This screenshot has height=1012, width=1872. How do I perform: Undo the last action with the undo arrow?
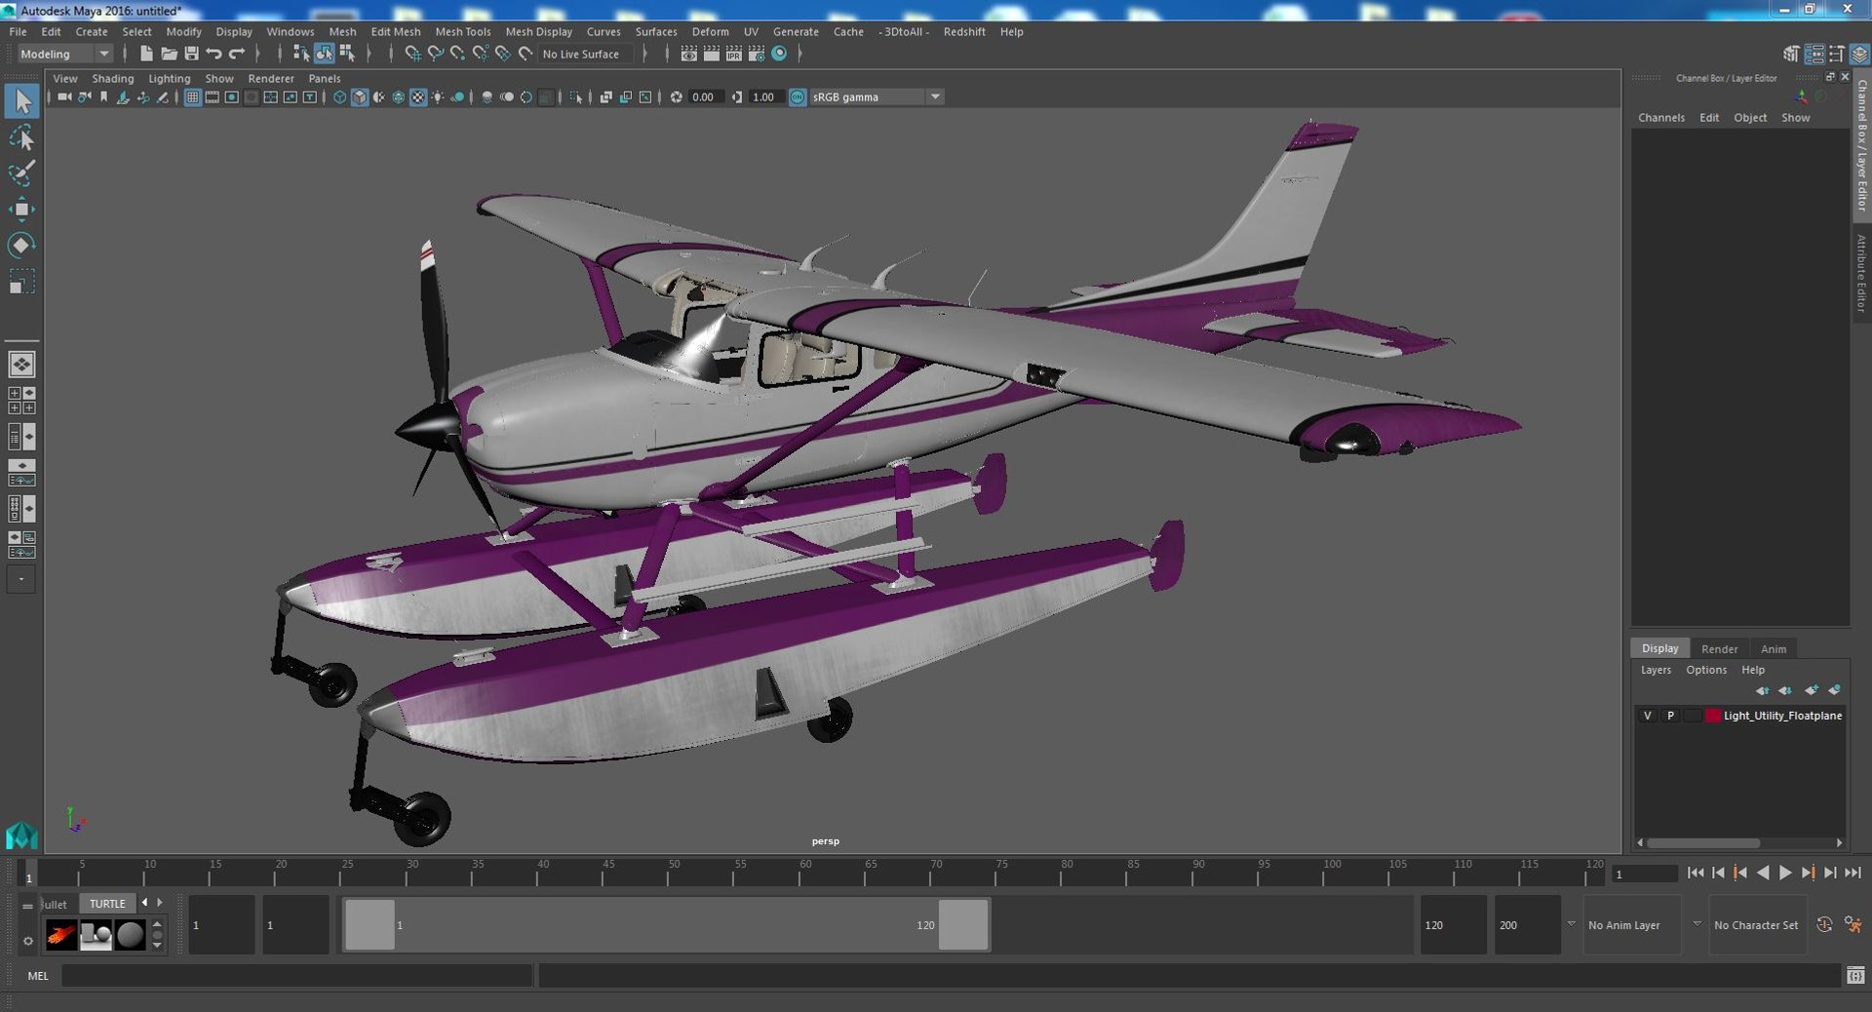(214, 54)
